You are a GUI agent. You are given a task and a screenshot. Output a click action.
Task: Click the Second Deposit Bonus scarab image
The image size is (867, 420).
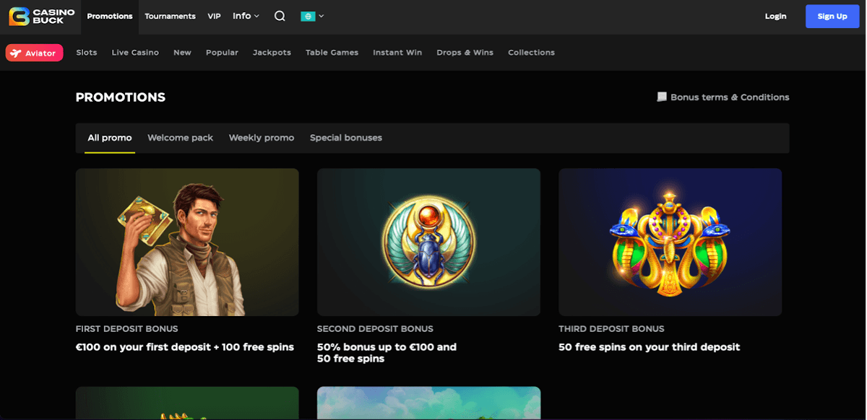point(428,242)
